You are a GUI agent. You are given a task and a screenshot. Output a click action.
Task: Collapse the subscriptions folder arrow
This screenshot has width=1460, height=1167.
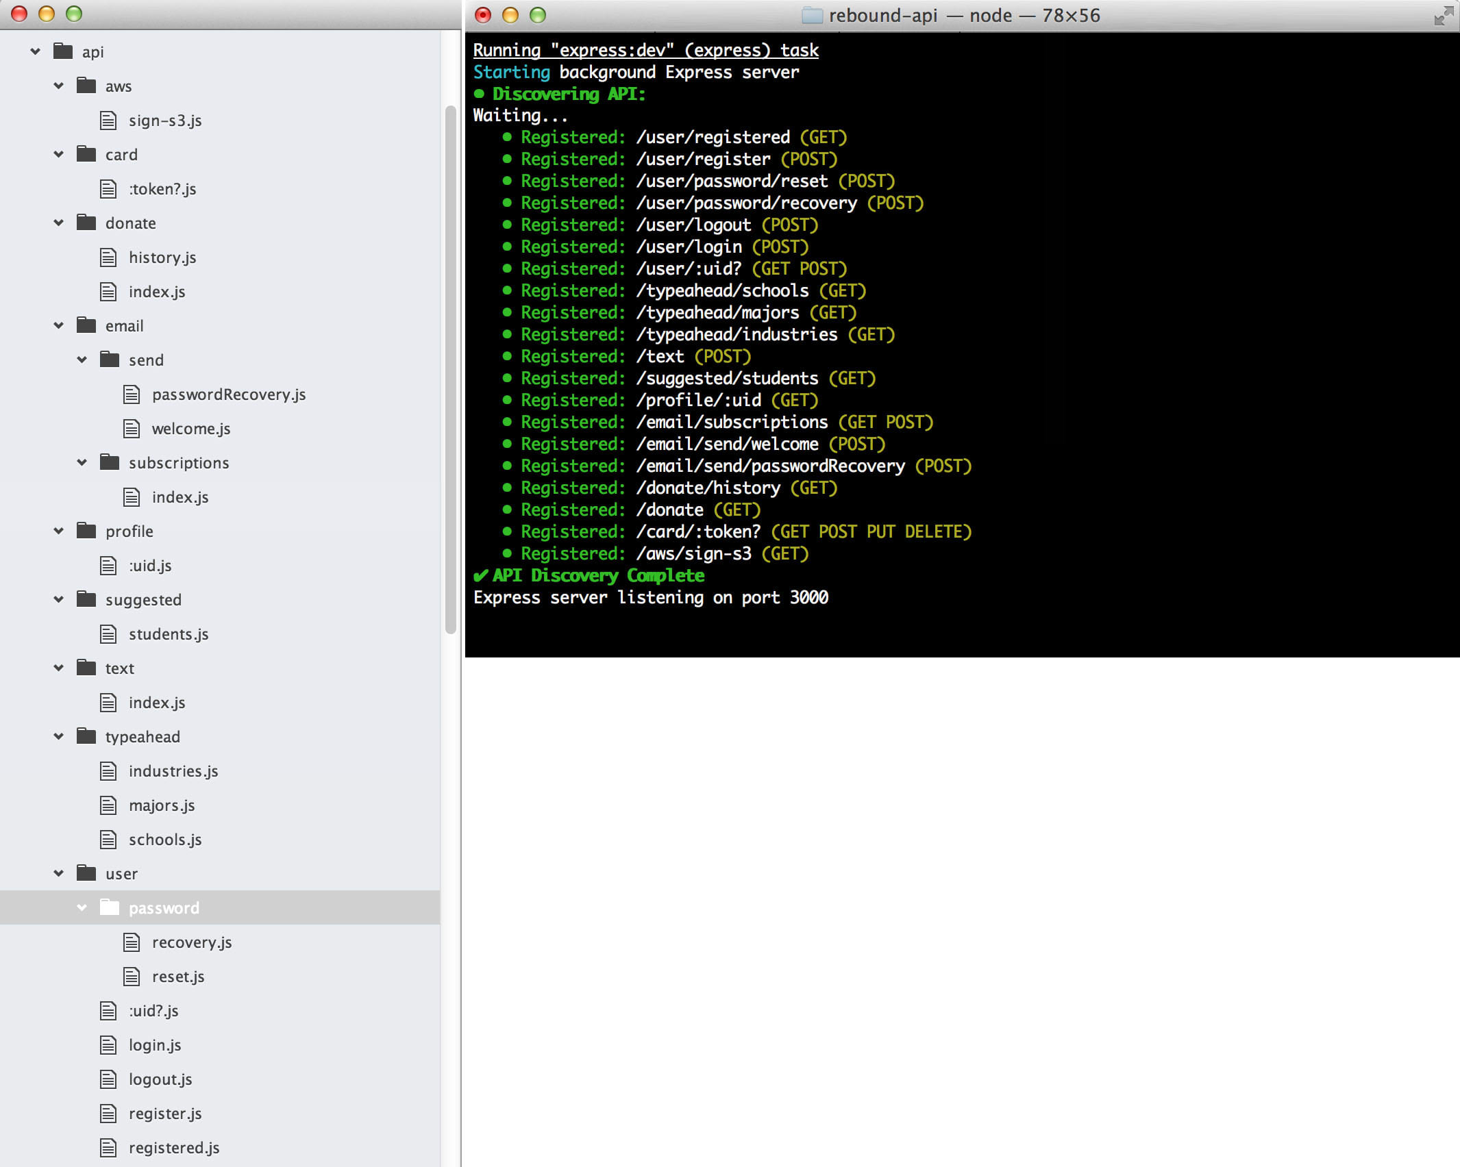(82, 462)
